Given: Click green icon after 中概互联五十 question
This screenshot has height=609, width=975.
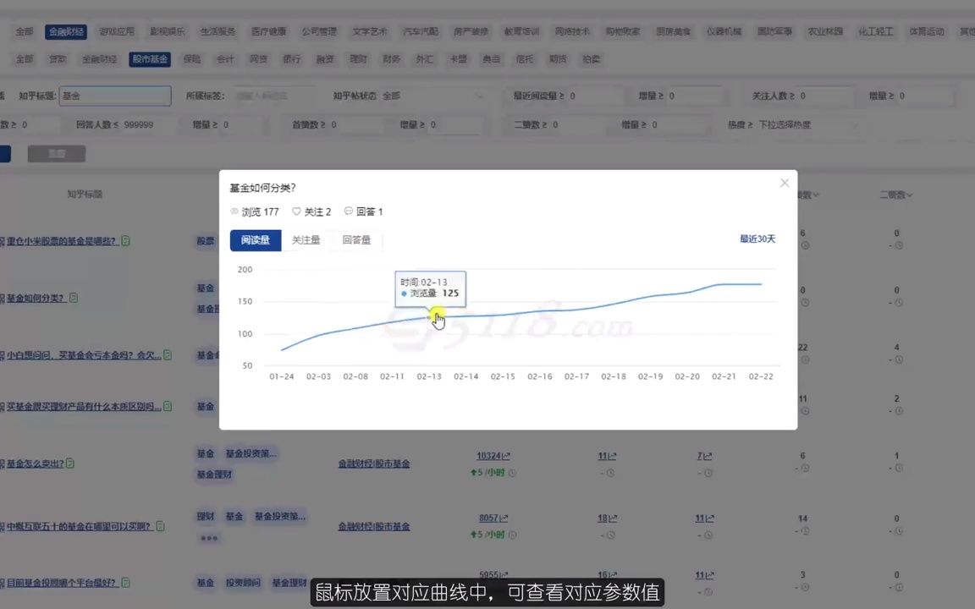Looking at the screenshot, I should pos(161,526).
